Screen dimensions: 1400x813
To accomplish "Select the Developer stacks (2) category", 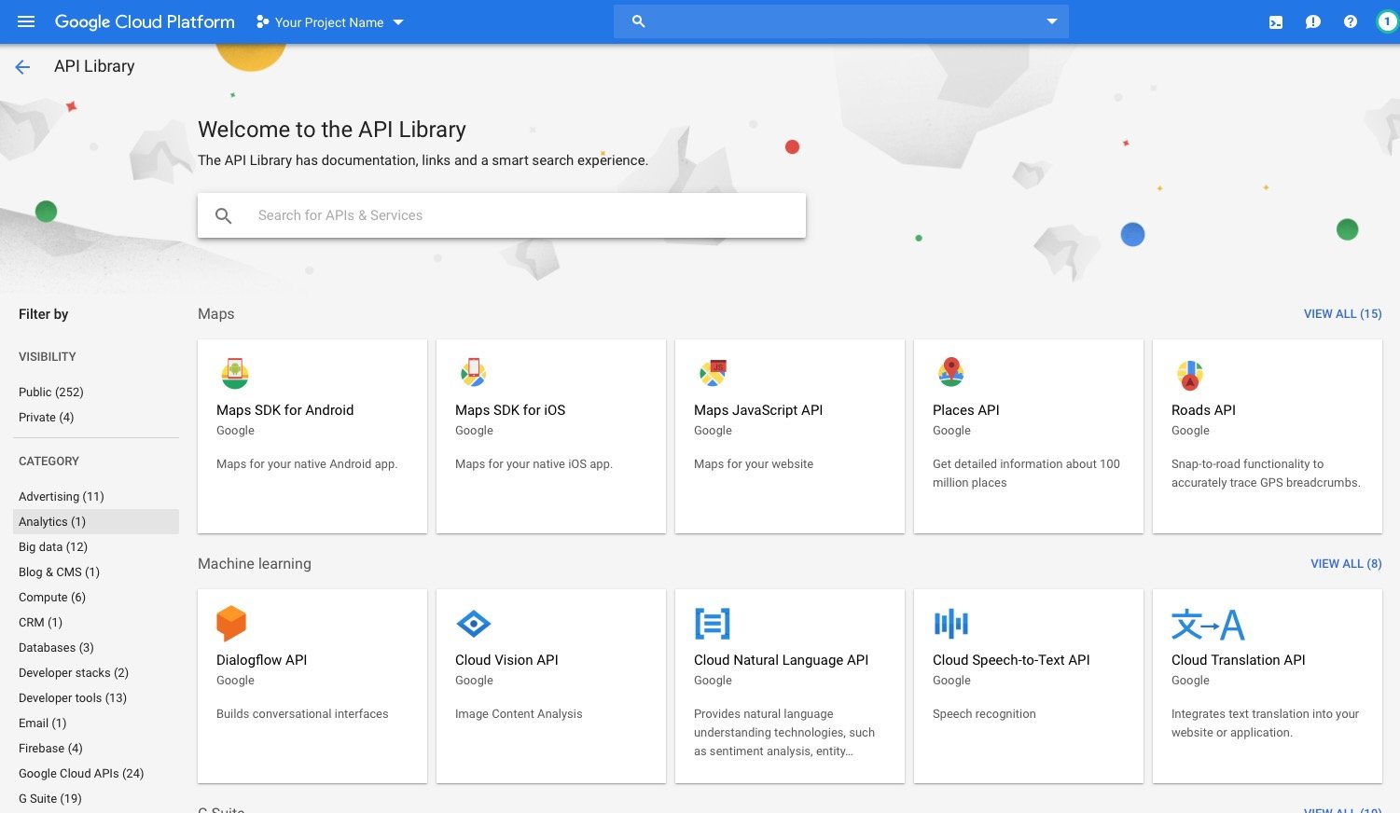I will (x=74, y=673).
